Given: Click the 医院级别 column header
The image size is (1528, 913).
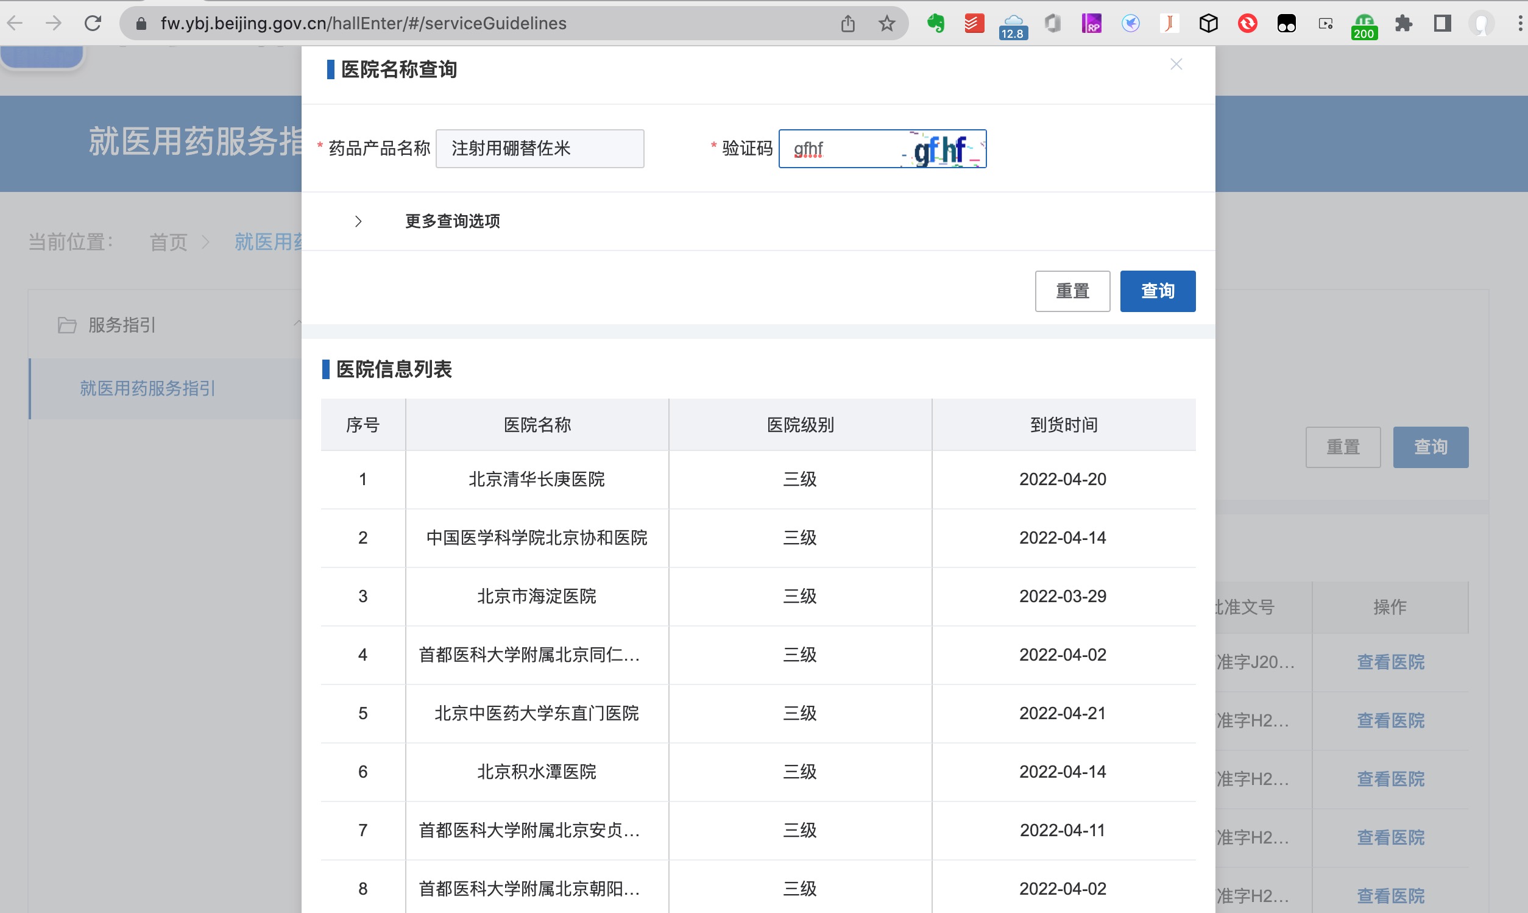Looking at the screenshot, I should pyautogui.click(x=800, y=425).
